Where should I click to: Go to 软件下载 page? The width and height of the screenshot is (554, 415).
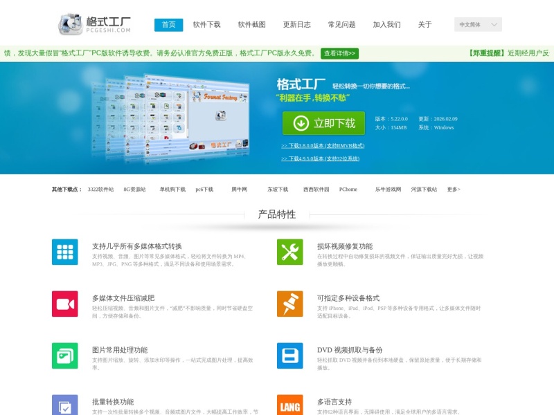point(206,25)
